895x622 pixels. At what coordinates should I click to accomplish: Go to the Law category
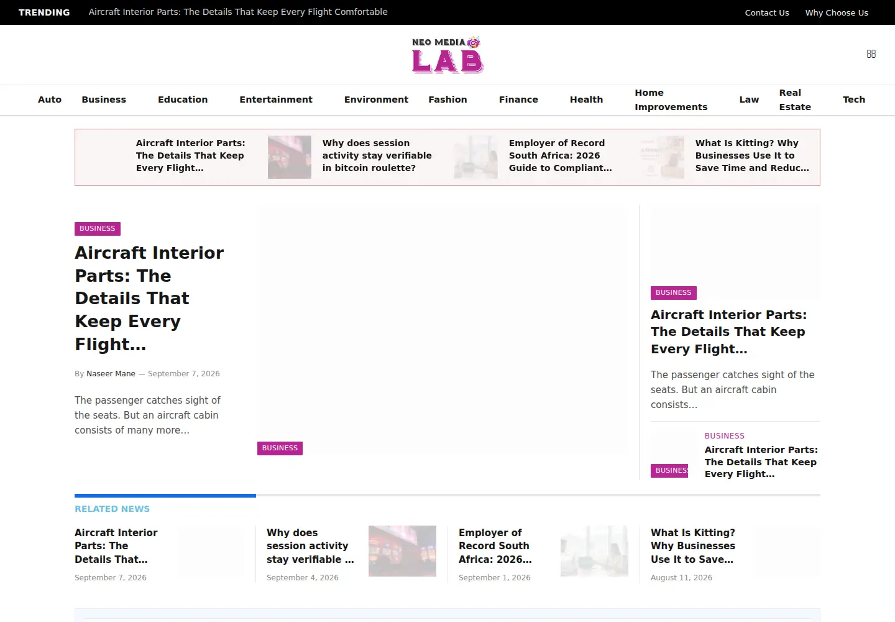click(x=749, y=100)
